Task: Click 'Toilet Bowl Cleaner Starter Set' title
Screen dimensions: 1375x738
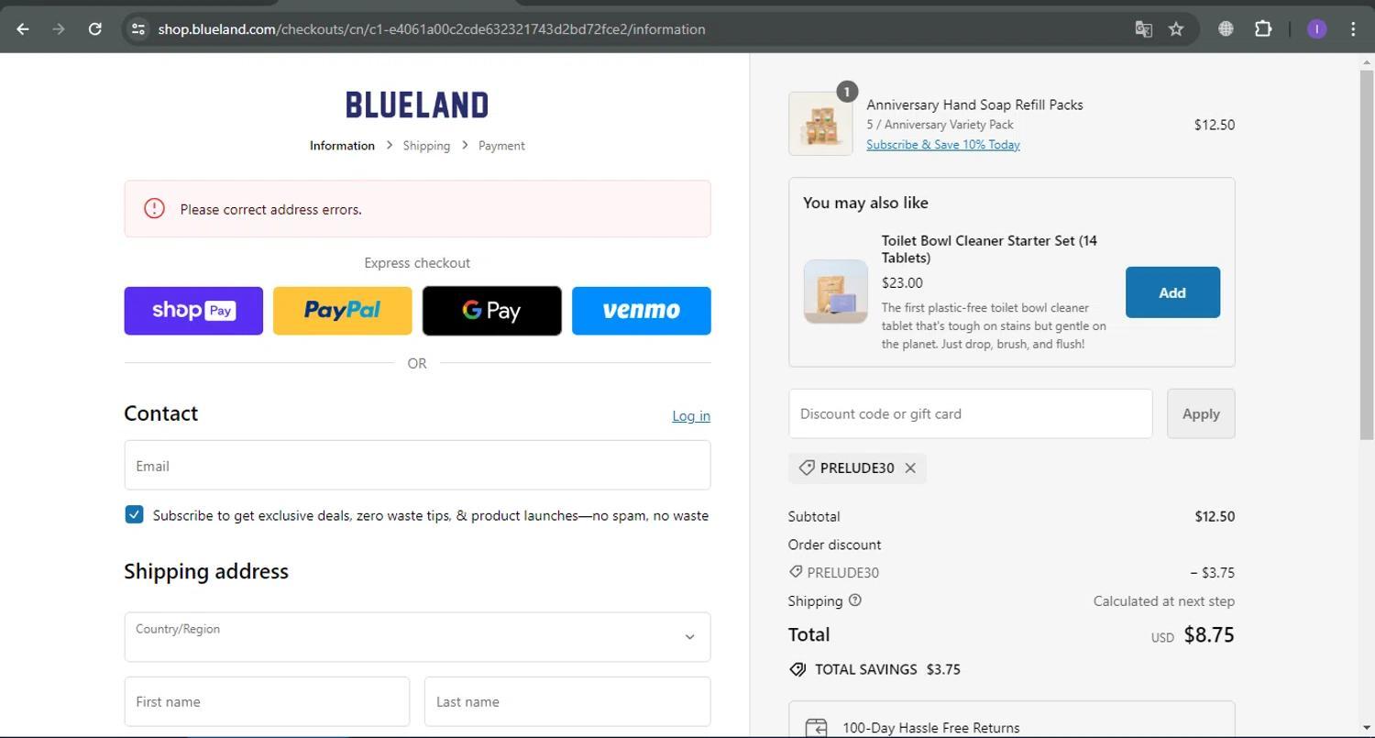Action: coord(989,249)
